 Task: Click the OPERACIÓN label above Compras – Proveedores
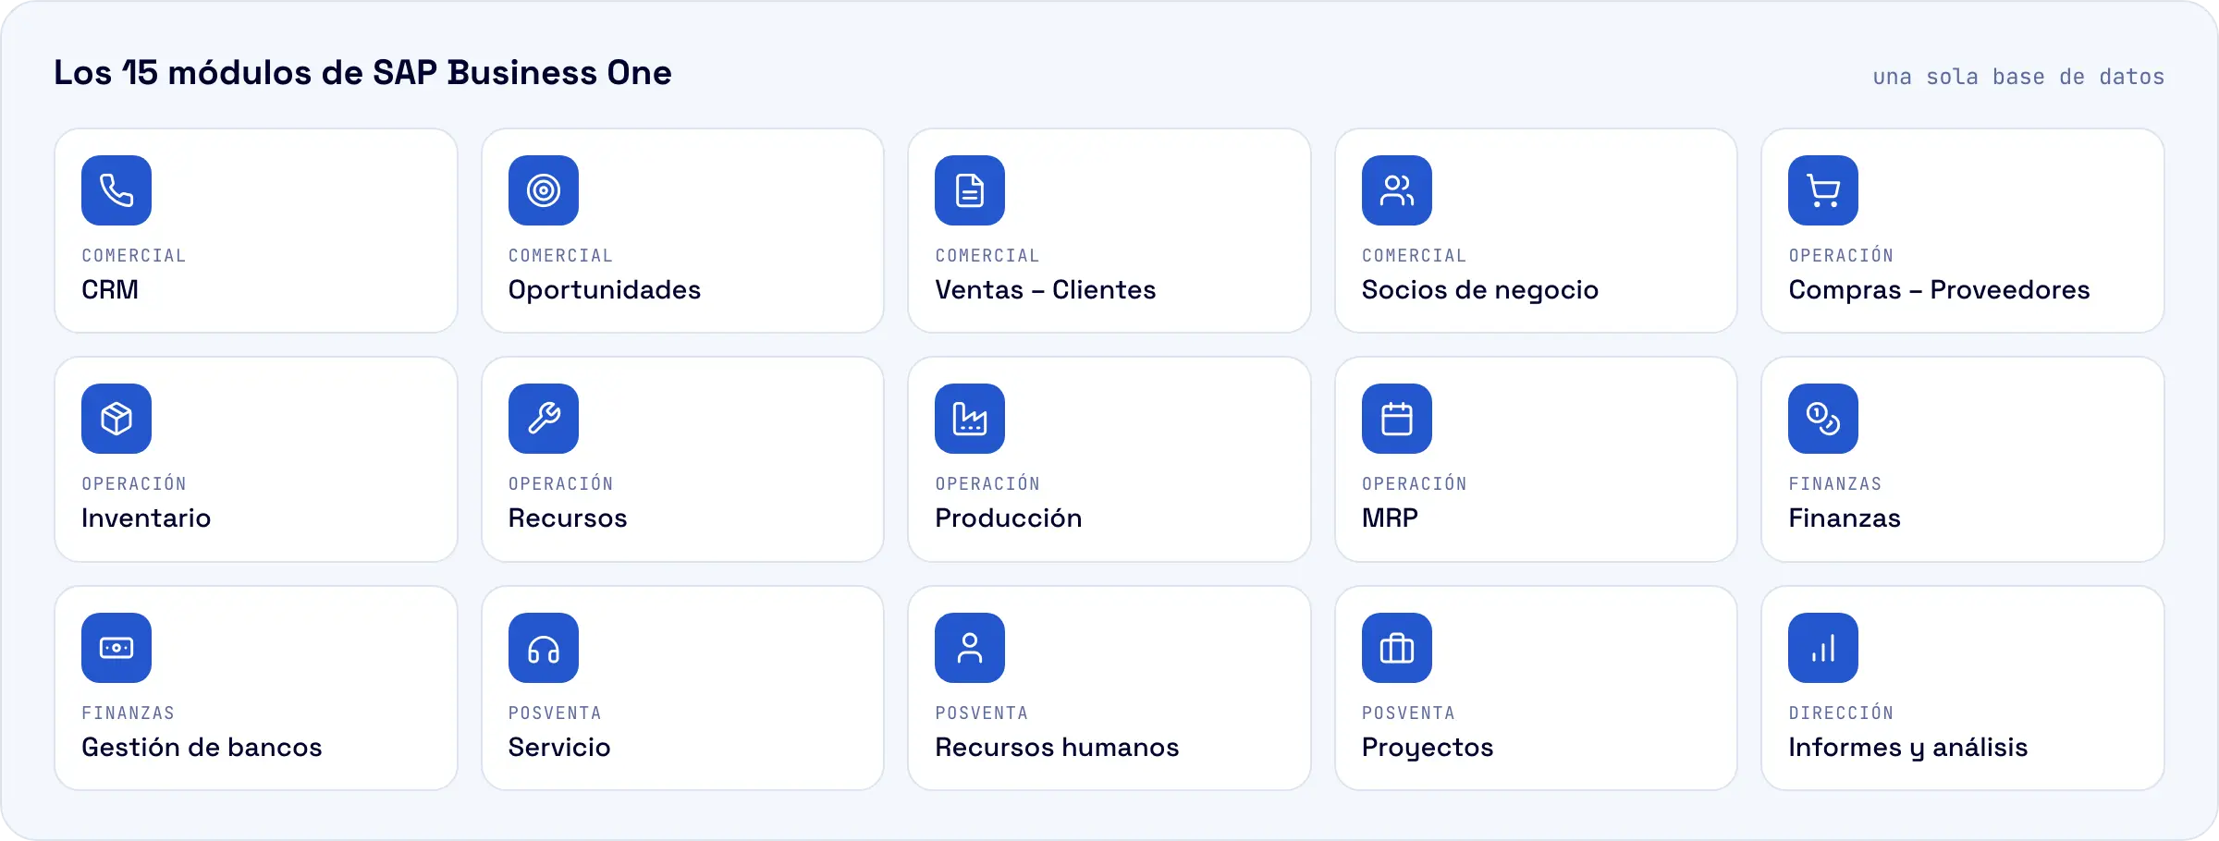1841,255
